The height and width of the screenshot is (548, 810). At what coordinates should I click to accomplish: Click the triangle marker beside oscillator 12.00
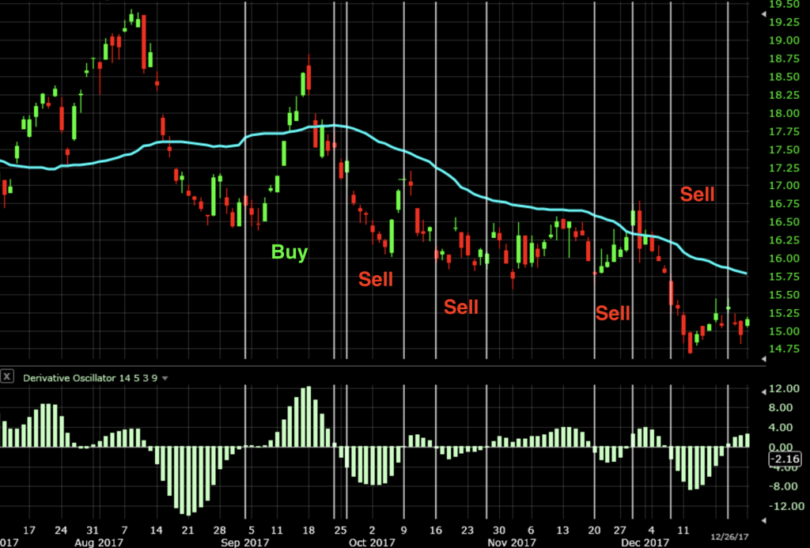point(764,392)
